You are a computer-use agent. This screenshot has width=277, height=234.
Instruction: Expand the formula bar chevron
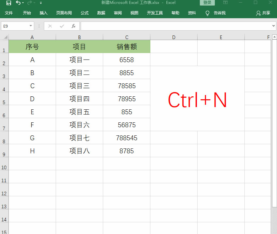pyautogui.click(x=273, y=26)
